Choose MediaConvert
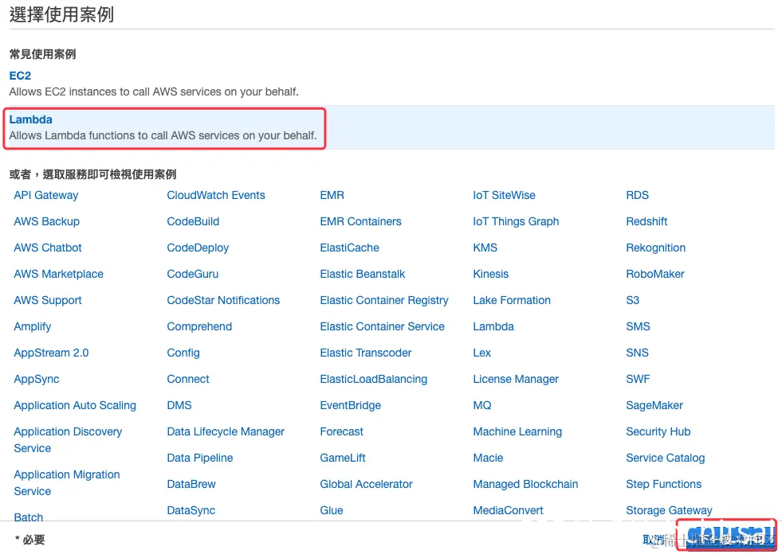This screenshot has width=782, height=554. point(508,511)
